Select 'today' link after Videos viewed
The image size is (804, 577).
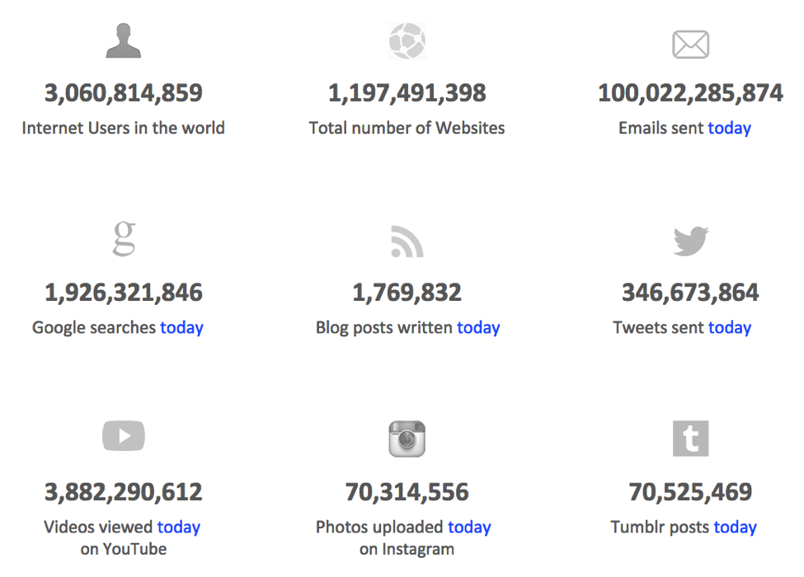(x=178, y=526)
